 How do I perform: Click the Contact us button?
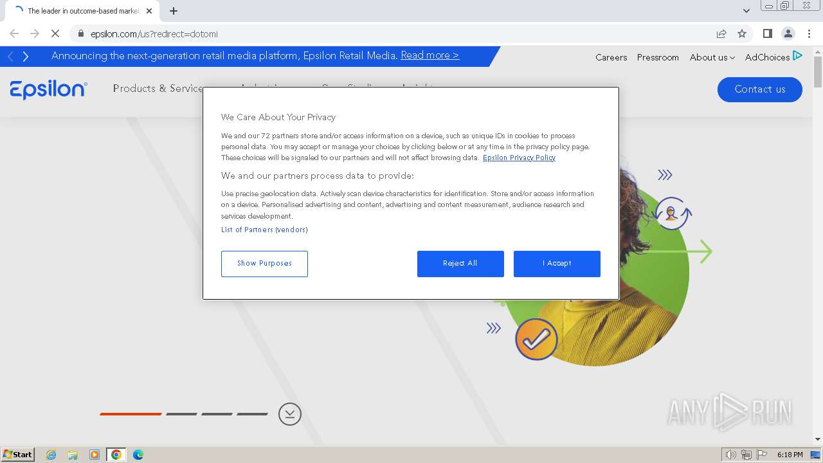coord(759,89)
